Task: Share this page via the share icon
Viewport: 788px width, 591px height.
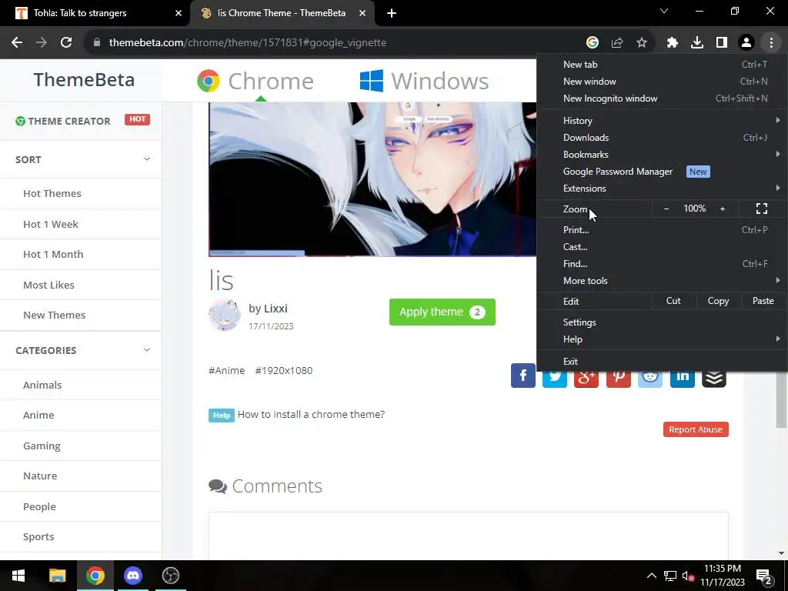Action: (617, 43)
